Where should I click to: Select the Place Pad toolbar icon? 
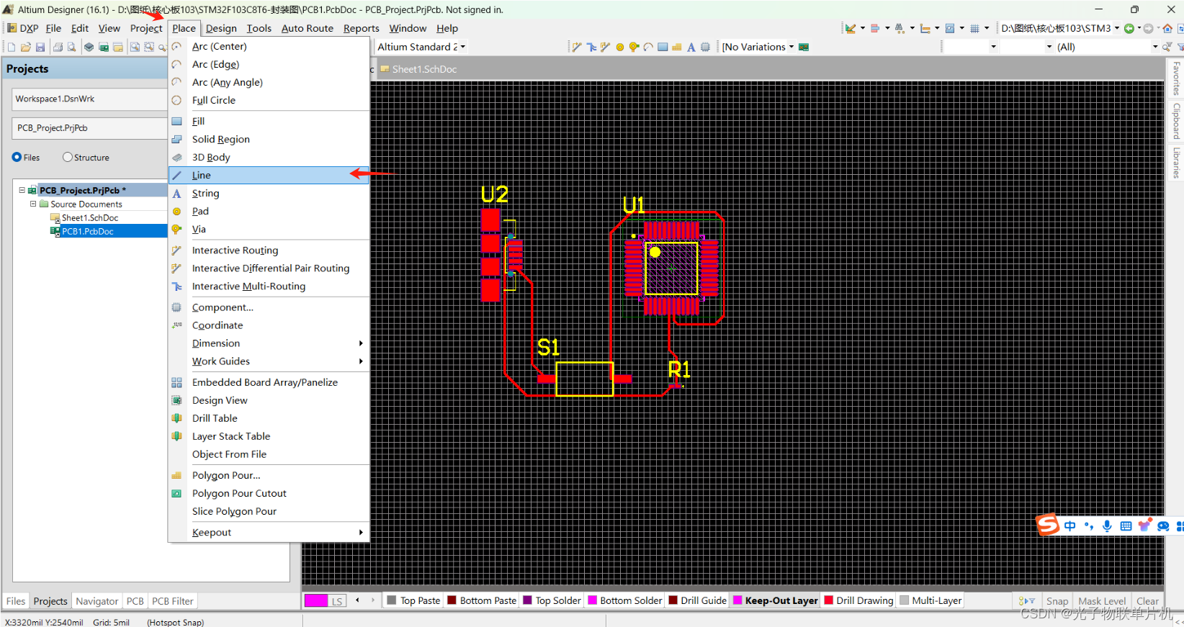coord(620,47)
